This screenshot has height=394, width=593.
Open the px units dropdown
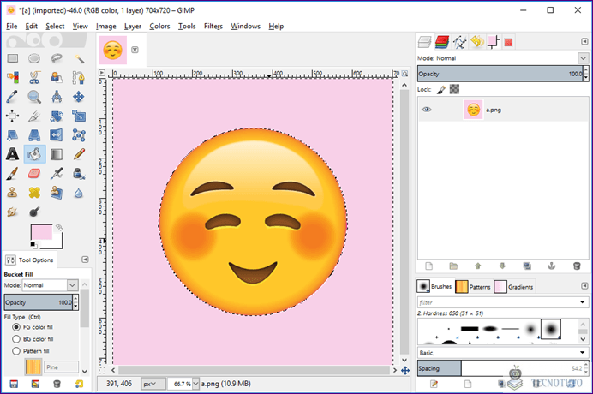tap(153, 384)
